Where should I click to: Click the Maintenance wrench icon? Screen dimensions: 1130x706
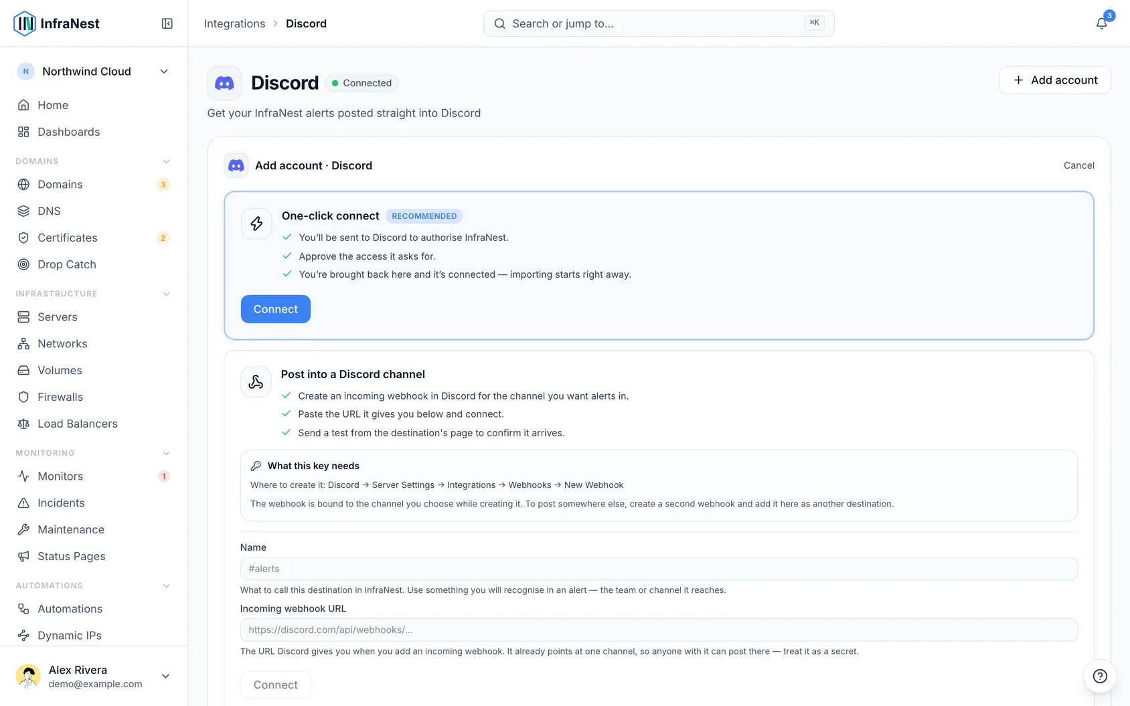[23, 529]
